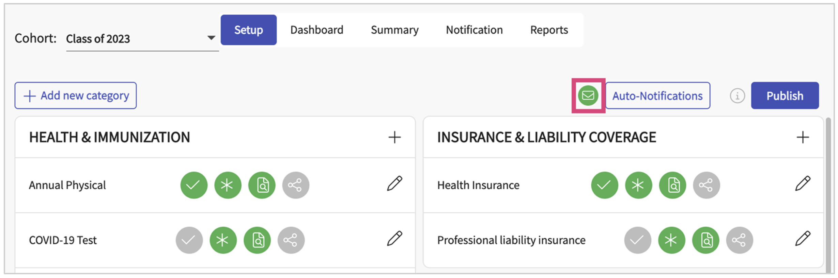Click the Publish button
The height and width of the screenshot is (278, 838).
[x=785, y=95]
